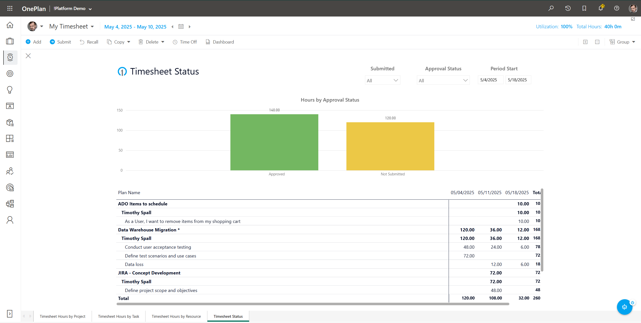This screenshot has height=323, width=641.
Task: Click the bookmarks icon in top bar
Action: [584, 8]
